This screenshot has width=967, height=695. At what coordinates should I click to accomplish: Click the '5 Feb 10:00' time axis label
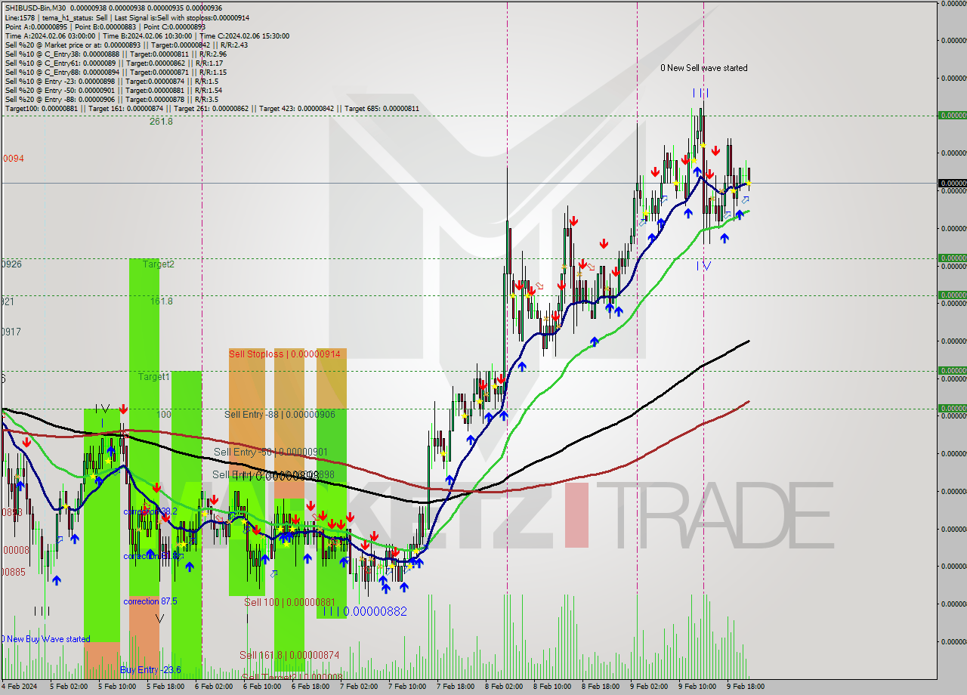pos(117,687)
